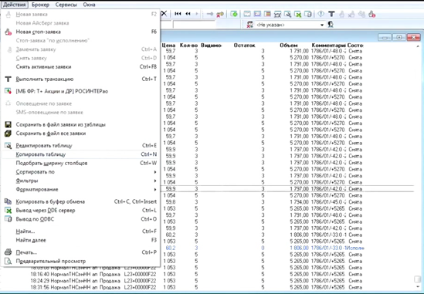Select Копировать таблицу menu entry

(80, 154)
